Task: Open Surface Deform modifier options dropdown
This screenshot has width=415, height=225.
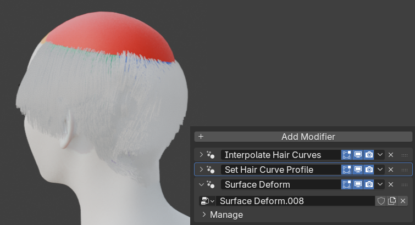Action: [x=380, y=184]
